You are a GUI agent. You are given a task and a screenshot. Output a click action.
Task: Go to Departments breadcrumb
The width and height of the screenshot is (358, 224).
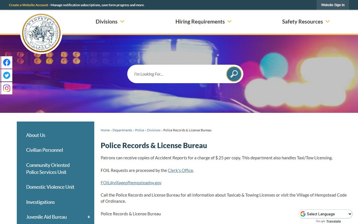(x=122, y=130)
